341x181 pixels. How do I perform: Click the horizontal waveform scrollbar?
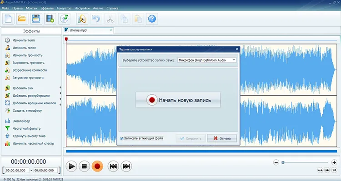pos(201,151)
